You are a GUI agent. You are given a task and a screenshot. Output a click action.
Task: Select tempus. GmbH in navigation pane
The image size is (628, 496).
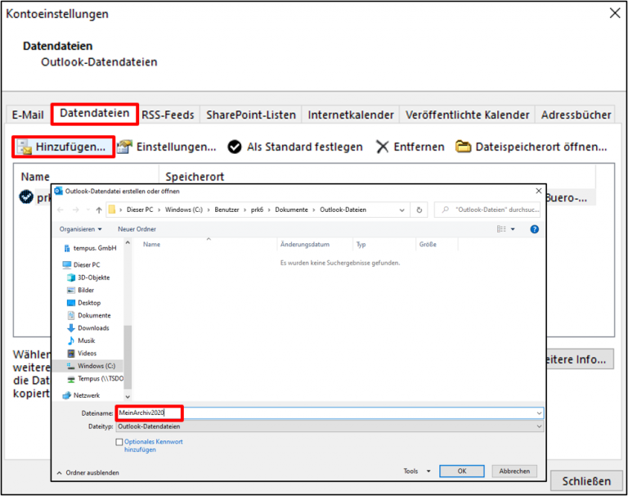(90, 248)
